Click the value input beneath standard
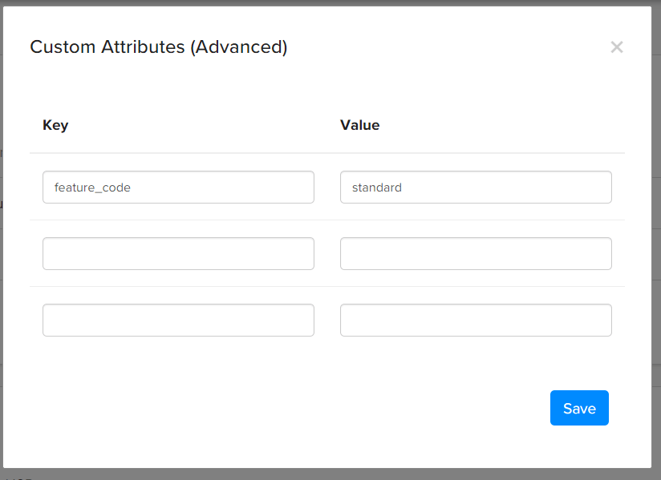Image resolution: width=661 pixels, height=480 pixels. (x=476, y=253)
